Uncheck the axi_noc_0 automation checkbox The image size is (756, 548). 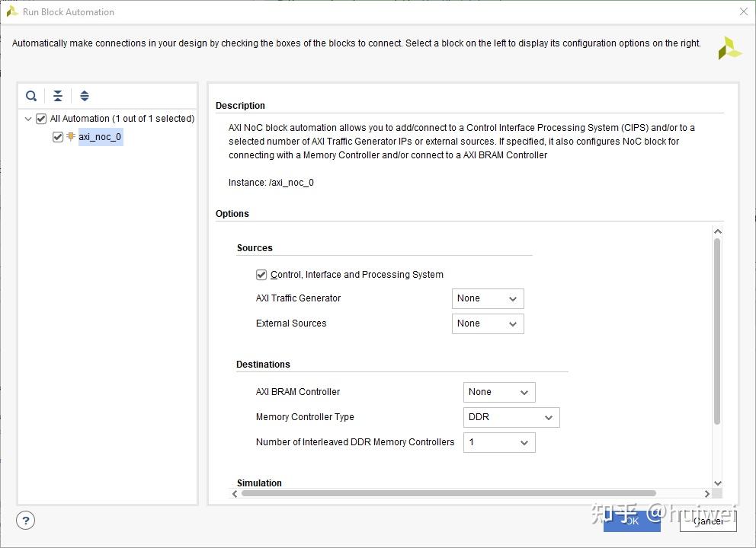coord(57,137)
